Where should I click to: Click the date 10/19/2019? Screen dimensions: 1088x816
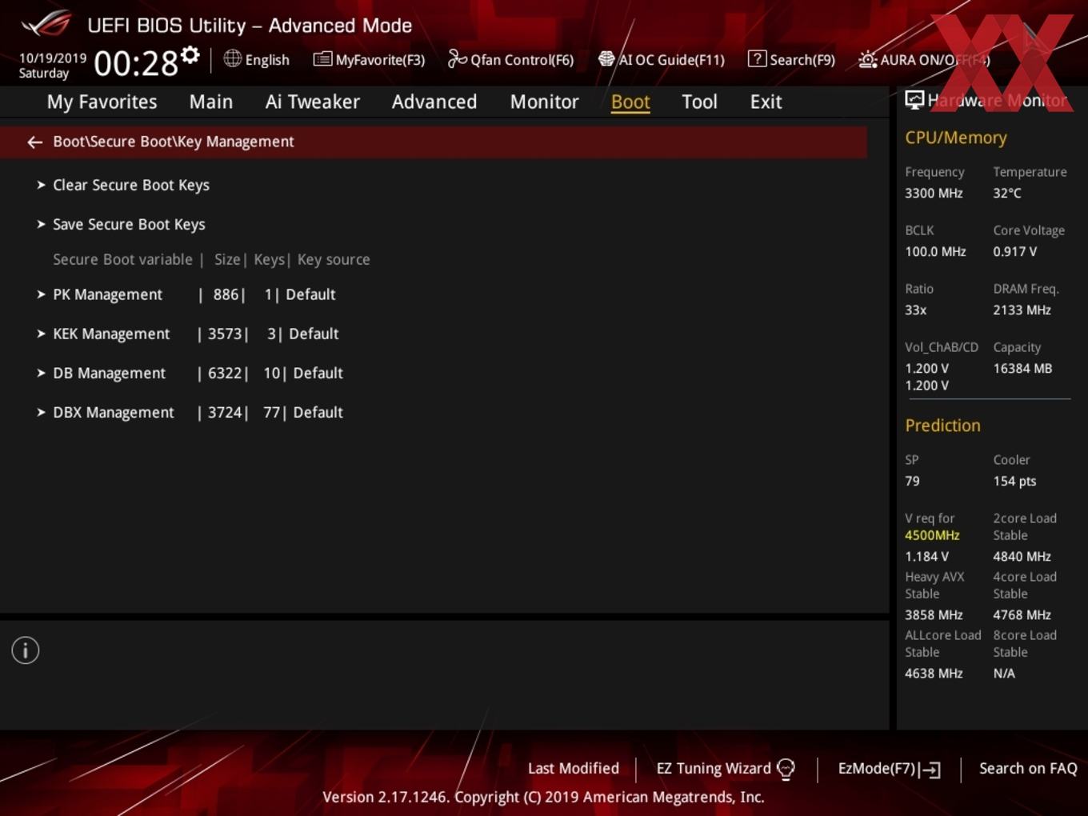53,58
